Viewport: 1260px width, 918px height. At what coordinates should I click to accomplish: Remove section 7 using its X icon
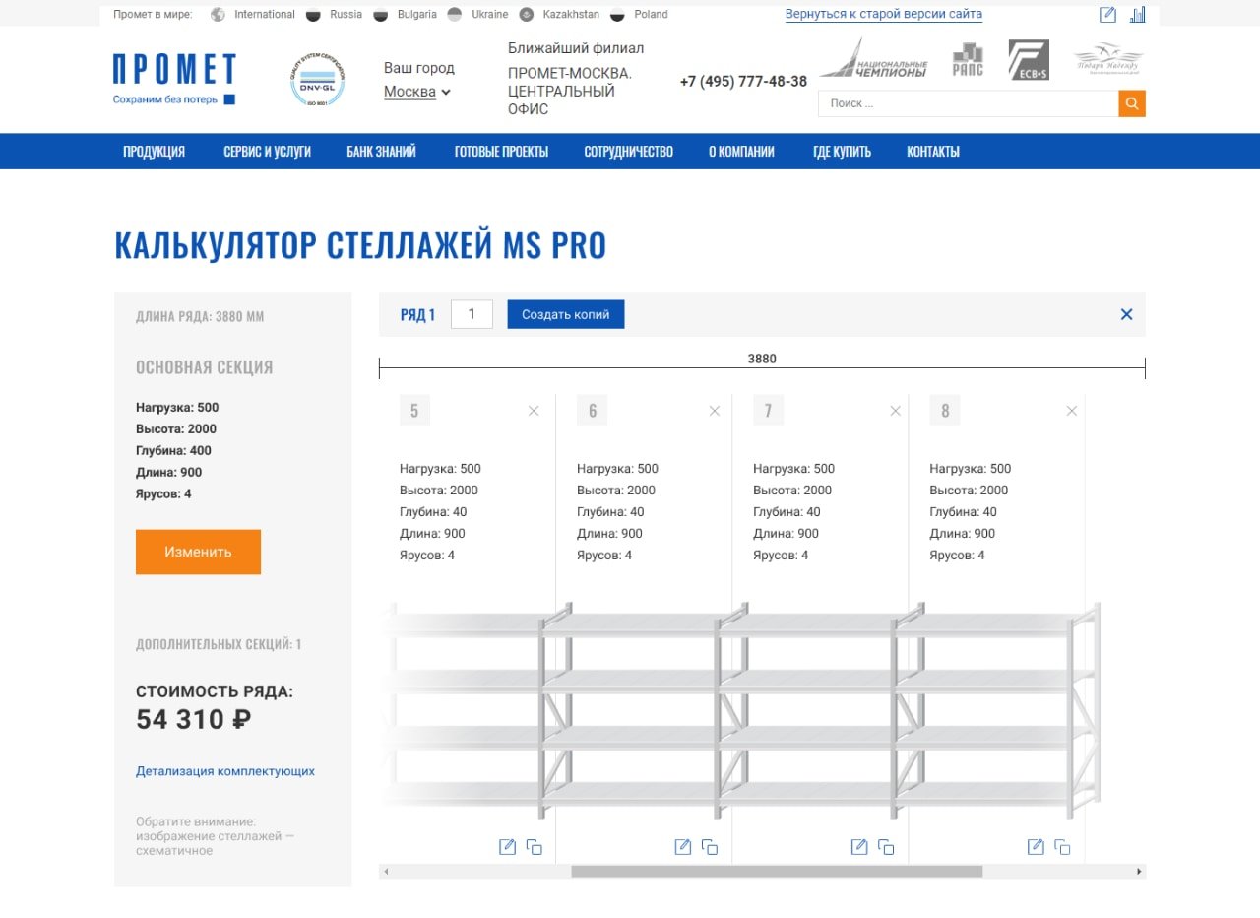[896, 411]
